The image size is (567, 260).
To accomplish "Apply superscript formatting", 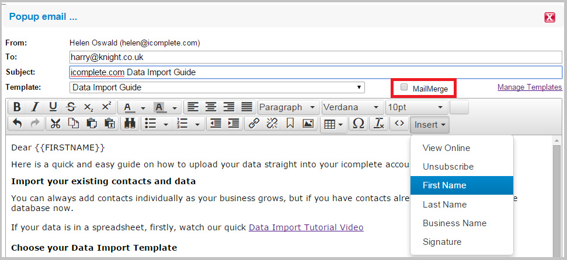I will 106,107.
